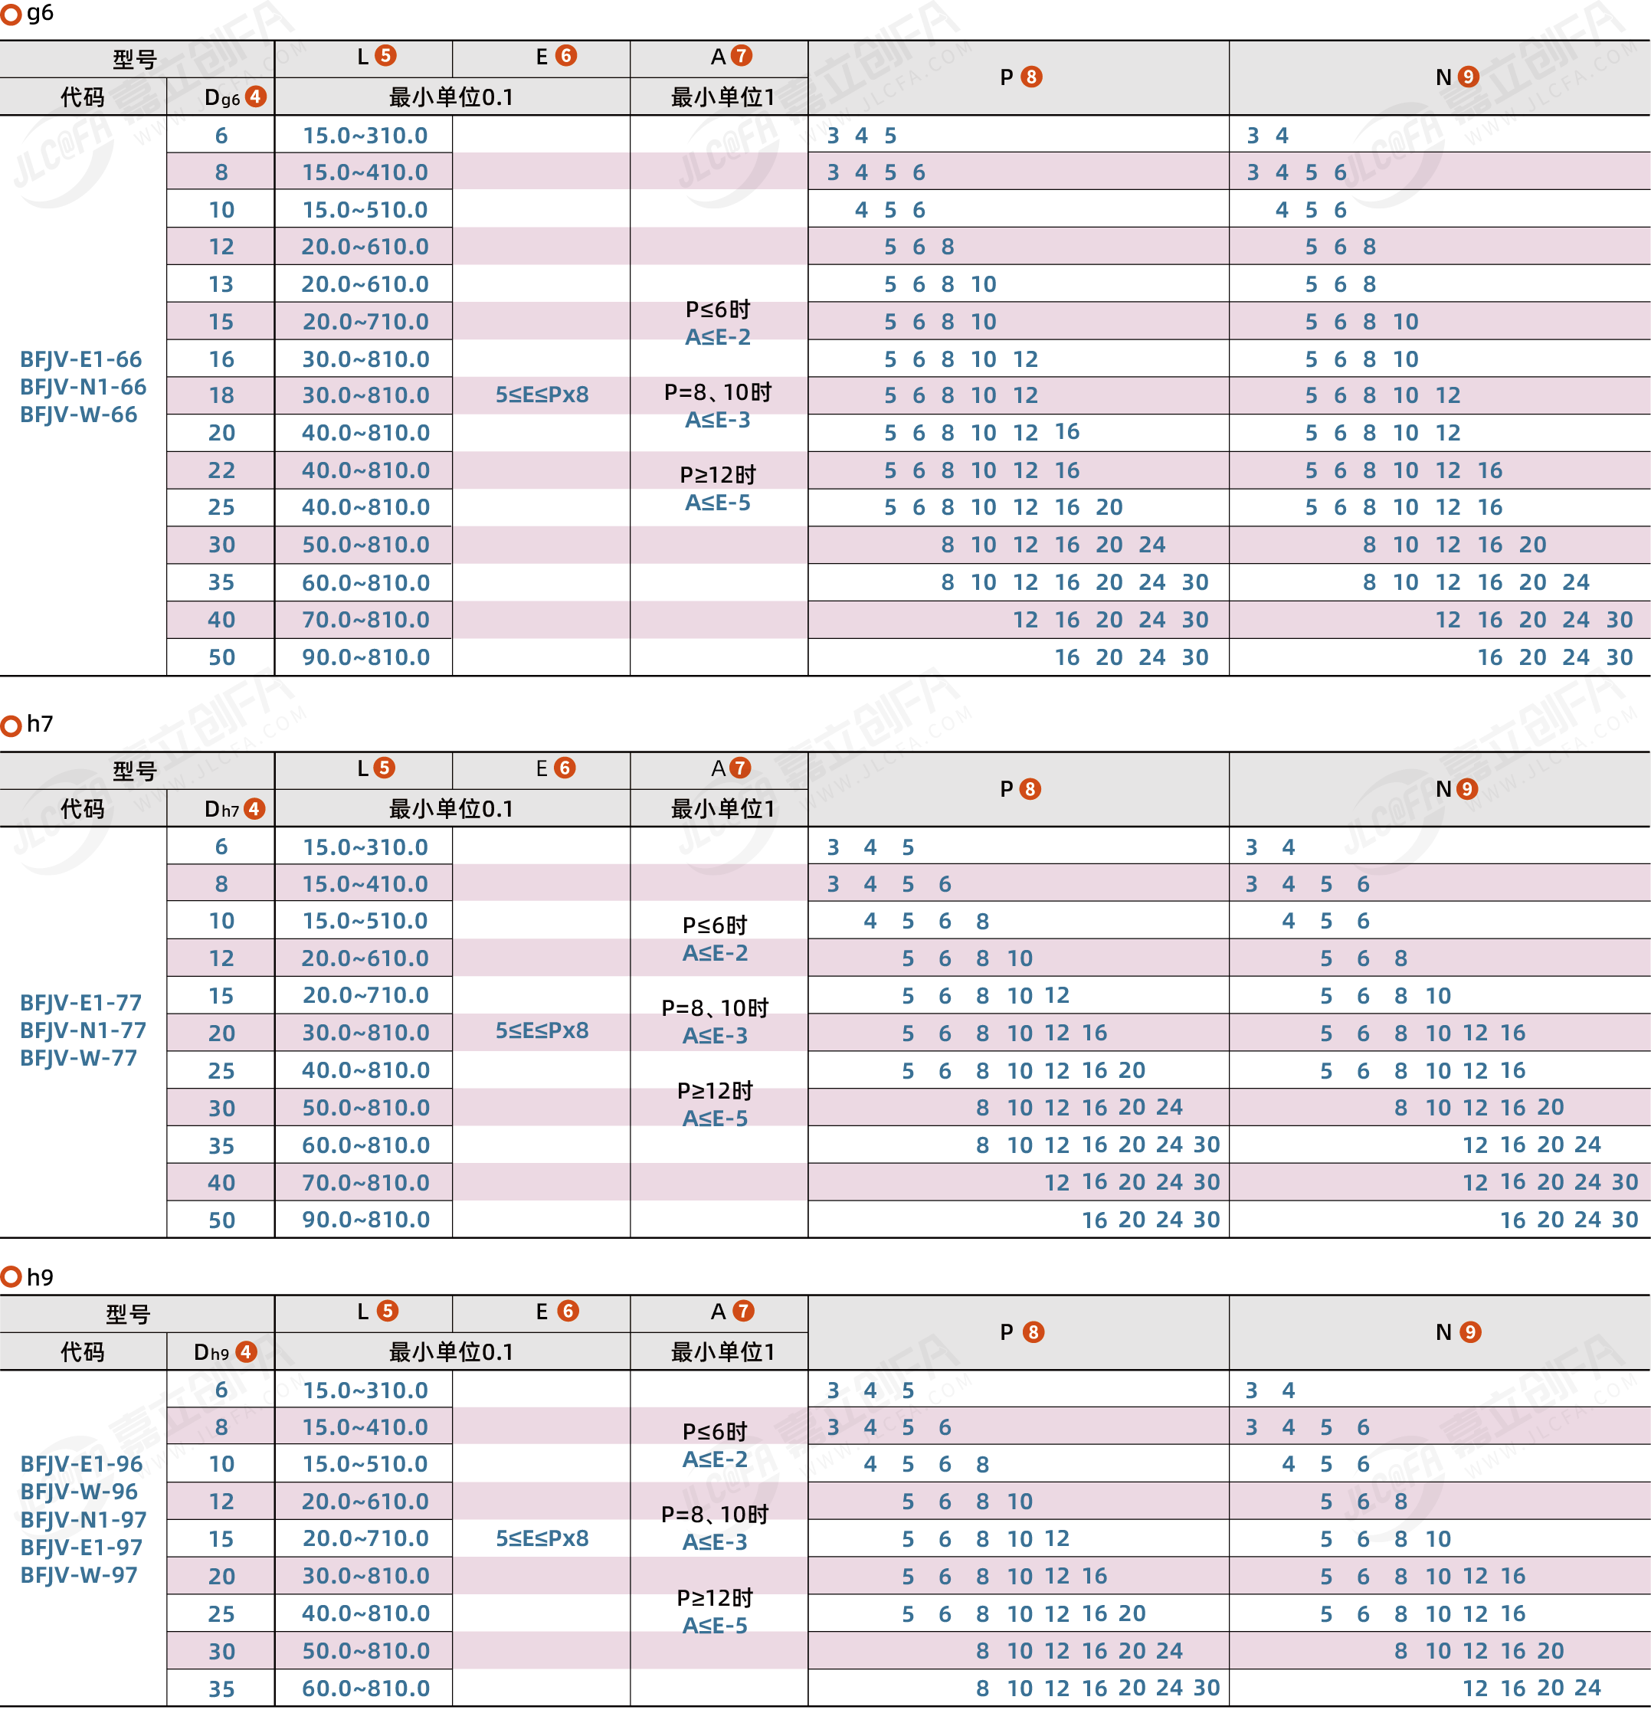Viewport: 1651px width, 1736px height.
Task: Select model code BFJV-E1-66
Action: pos(81,359)
